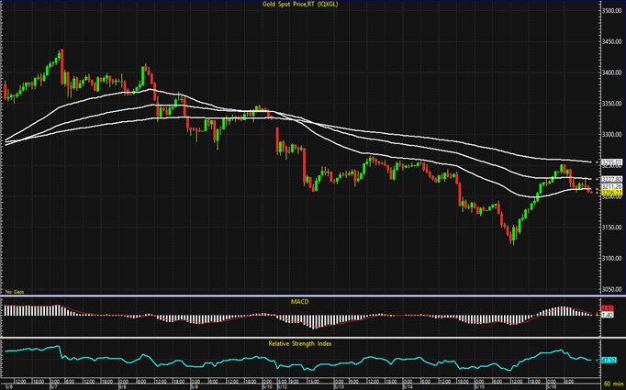626x390 pixels.
Task: Select the Relative Strength Index label
Action: (x=311, y=341)
